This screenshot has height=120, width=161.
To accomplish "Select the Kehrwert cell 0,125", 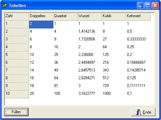I will [x=138, y=79].
